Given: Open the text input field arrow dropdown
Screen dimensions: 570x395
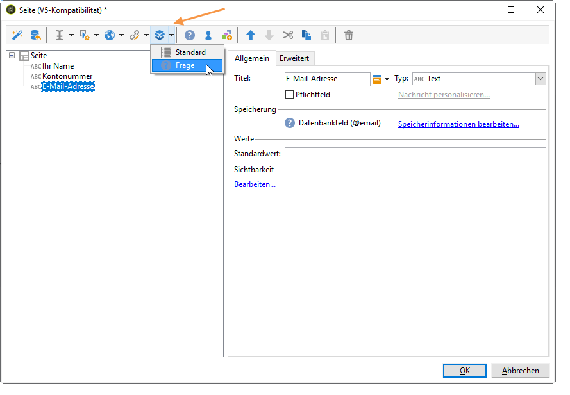Looking at the screenshot, I should pyautogui.click(x=71, y=35).
